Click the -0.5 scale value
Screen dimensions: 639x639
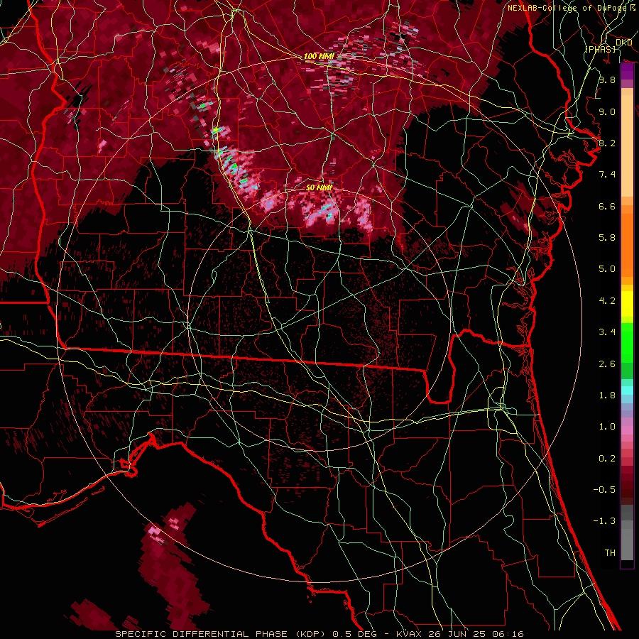tap(604, 490)
